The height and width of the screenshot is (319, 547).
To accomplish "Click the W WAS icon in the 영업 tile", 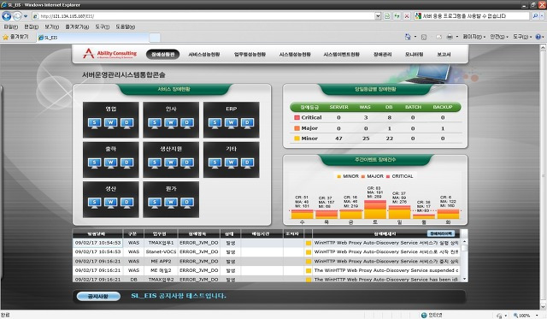I will (110, 123).
